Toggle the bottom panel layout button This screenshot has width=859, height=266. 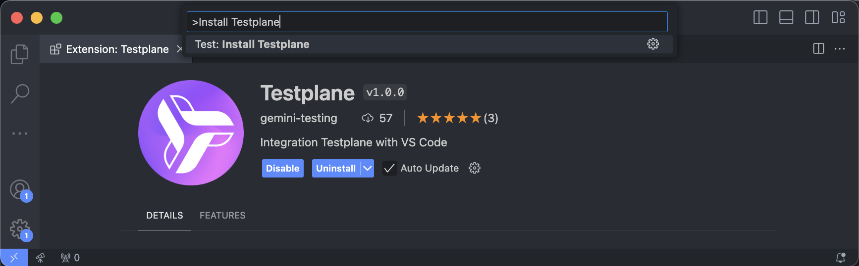(786, 18)
